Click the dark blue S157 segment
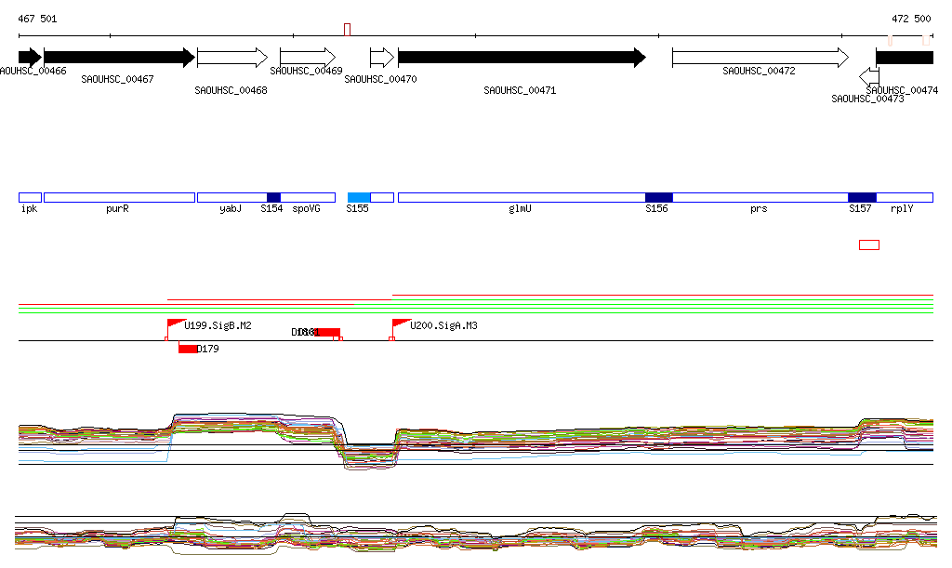 (x=862, y=197)
